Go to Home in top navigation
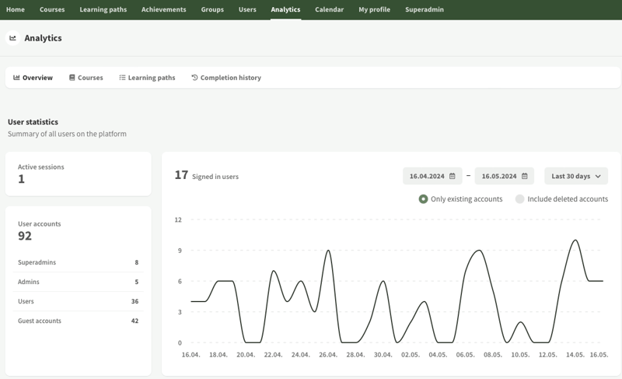 pyautogui.click(x=16, y=9)
